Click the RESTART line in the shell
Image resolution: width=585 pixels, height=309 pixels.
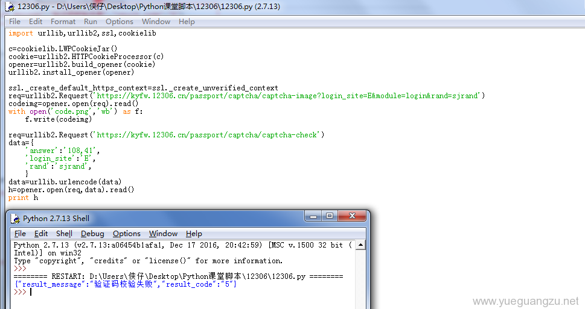[178, 276]
